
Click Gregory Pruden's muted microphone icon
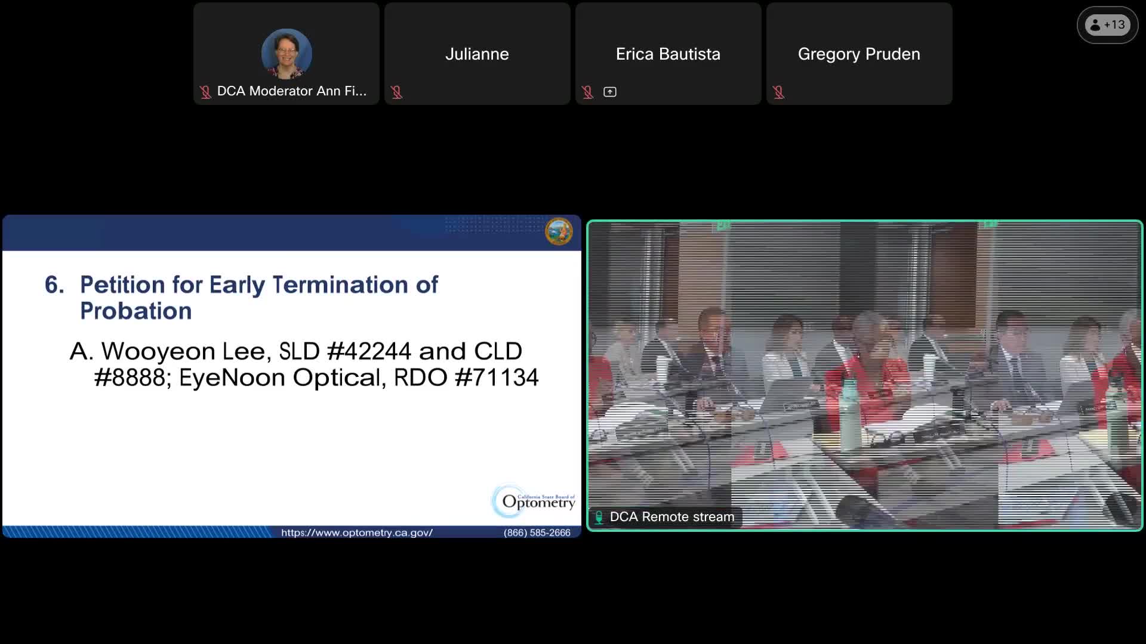point(778,92)
